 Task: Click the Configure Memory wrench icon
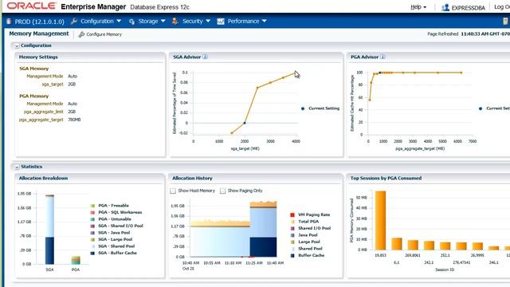[81, 34]
